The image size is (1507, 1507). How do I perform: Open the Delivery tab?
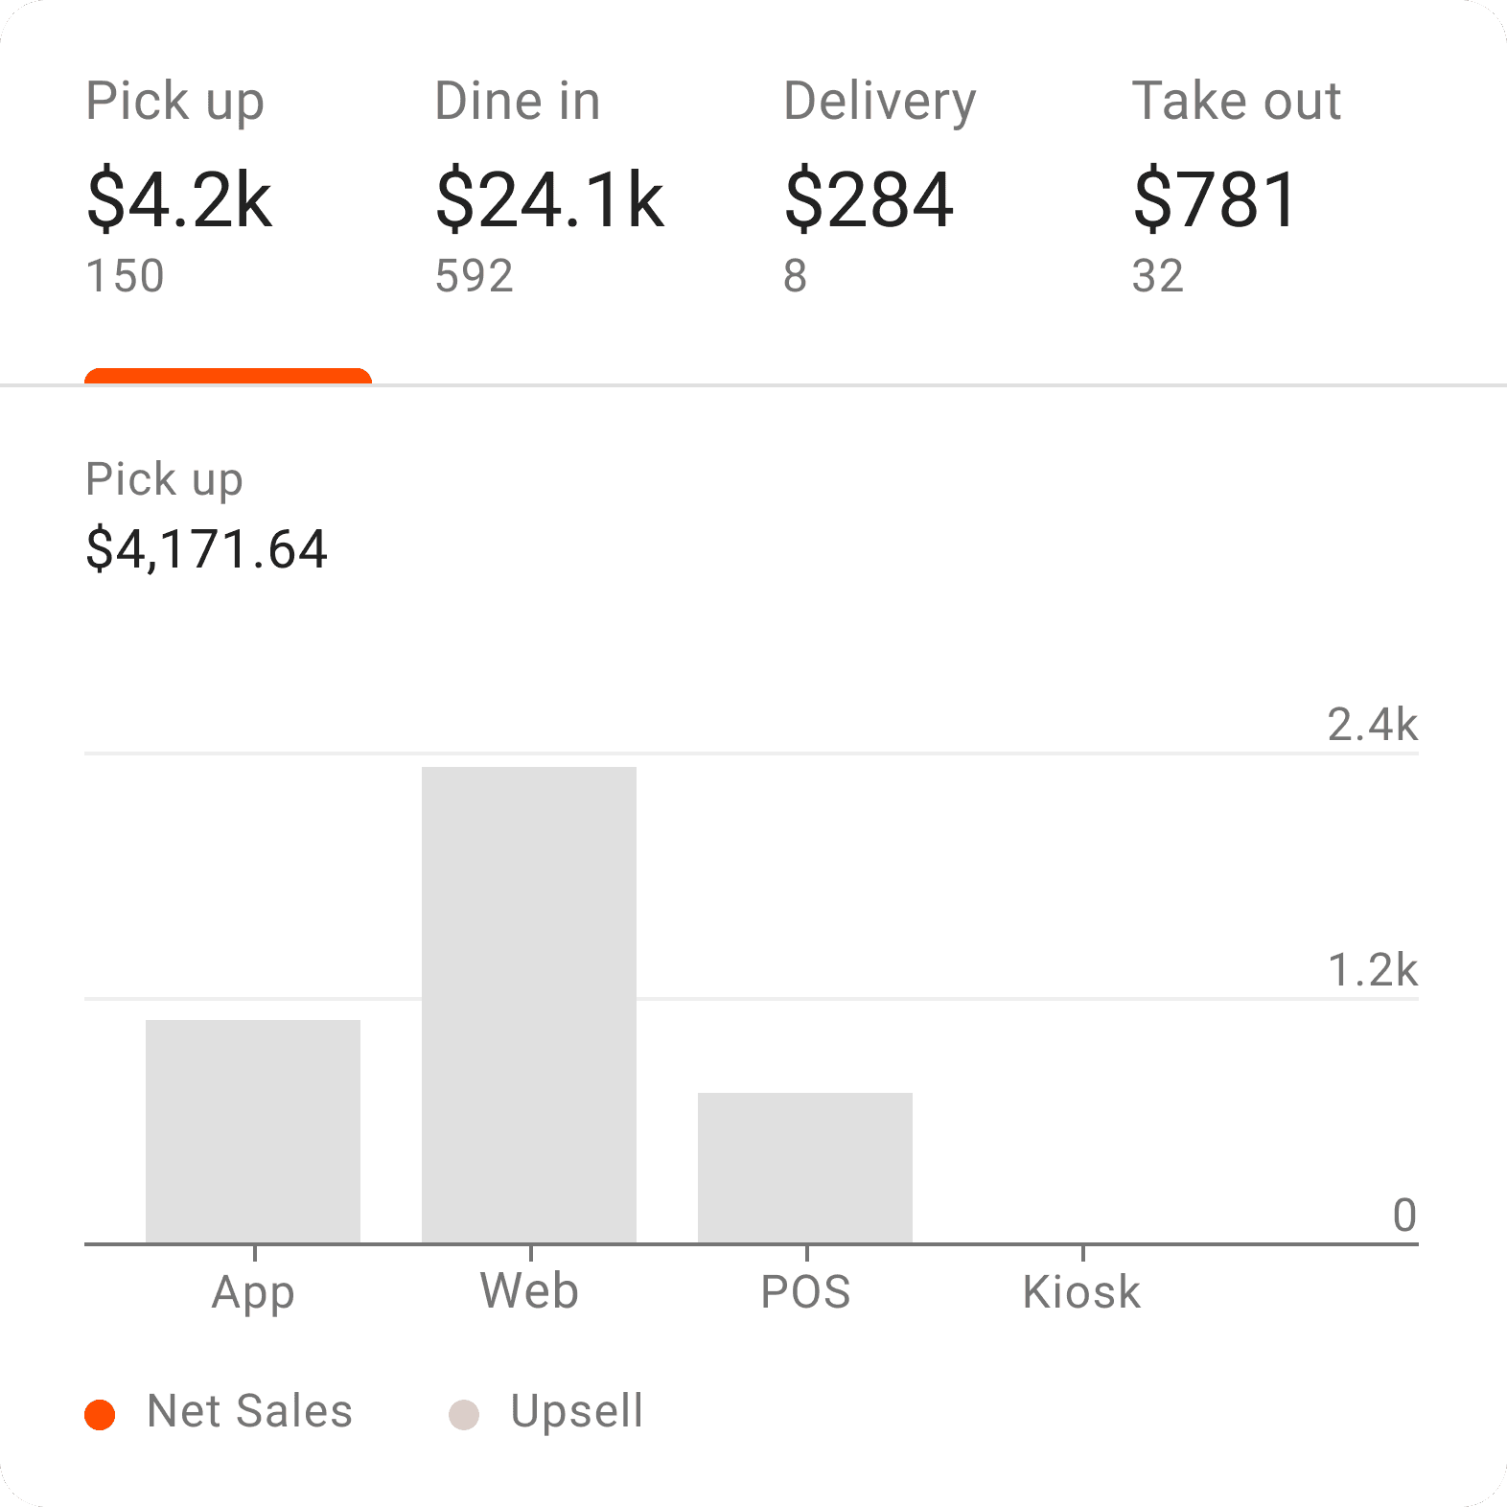[878, 187]
